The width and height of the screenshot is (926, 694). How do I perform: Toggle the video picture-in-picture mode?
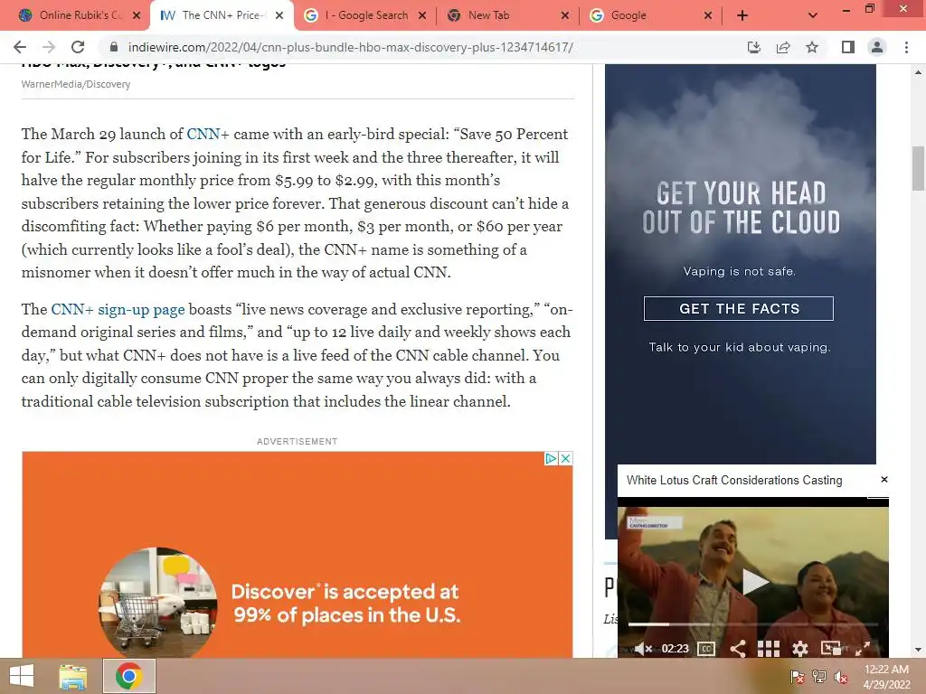click(831, 649)
